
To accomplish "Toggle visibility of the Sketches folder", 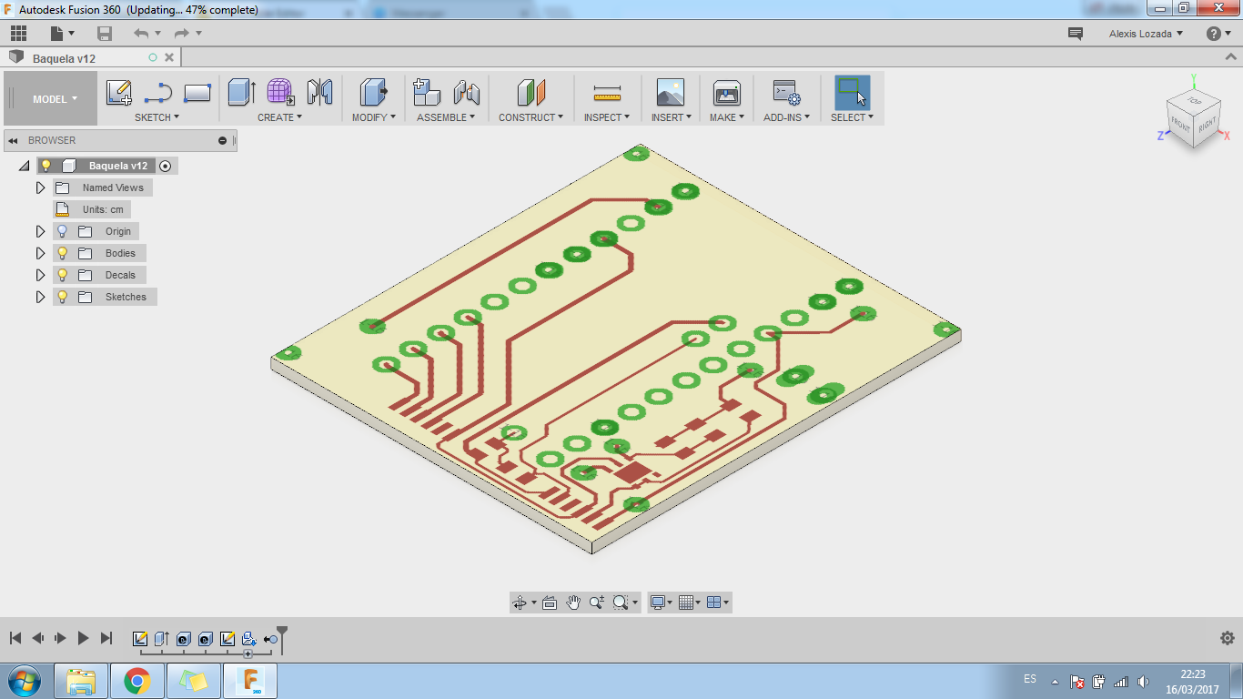I will click(61, 297).
